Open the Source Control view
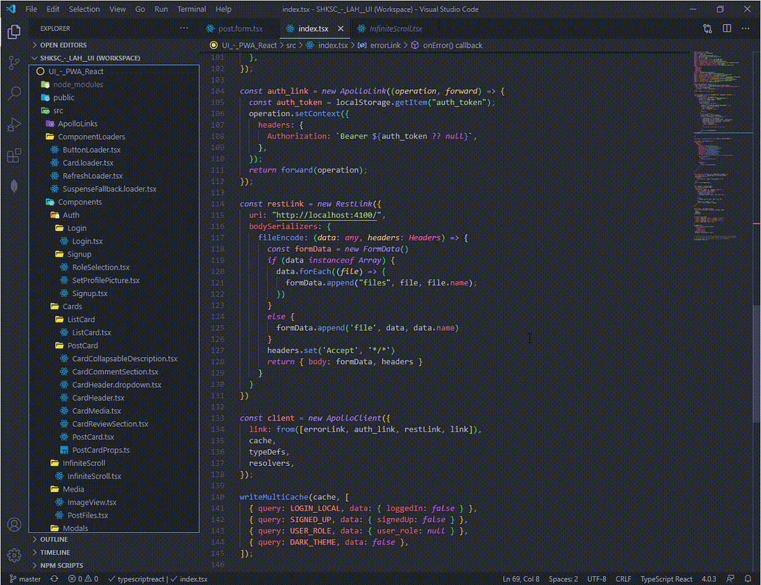The width and height of the screenshot is (761, 585). [x=14, y=62]
